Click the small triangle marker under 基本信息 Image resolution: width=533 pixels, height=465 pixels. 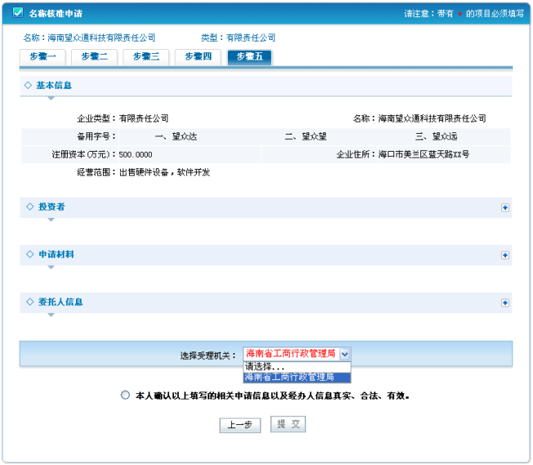click(51, 98)
